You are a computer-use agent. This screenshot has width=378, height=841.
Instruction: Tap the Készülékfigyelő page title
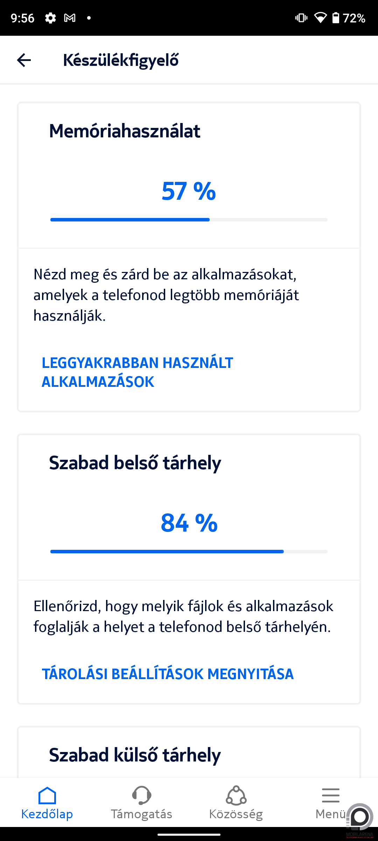(121, 60)
